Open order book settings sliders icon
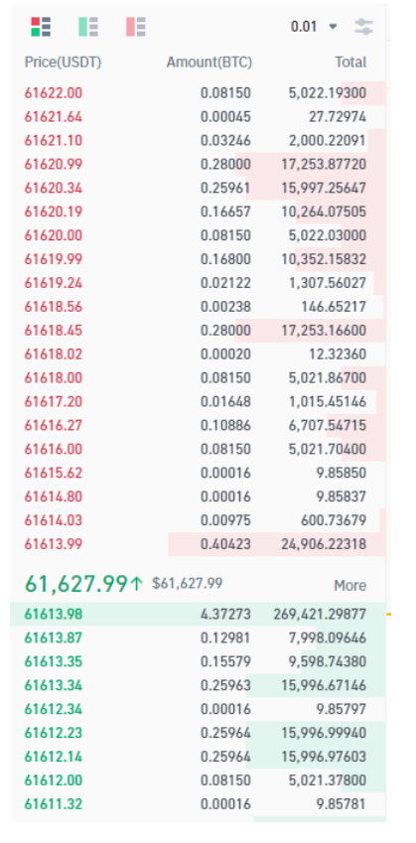The height and width of the screenshot is (843, 416). point(363,27)
